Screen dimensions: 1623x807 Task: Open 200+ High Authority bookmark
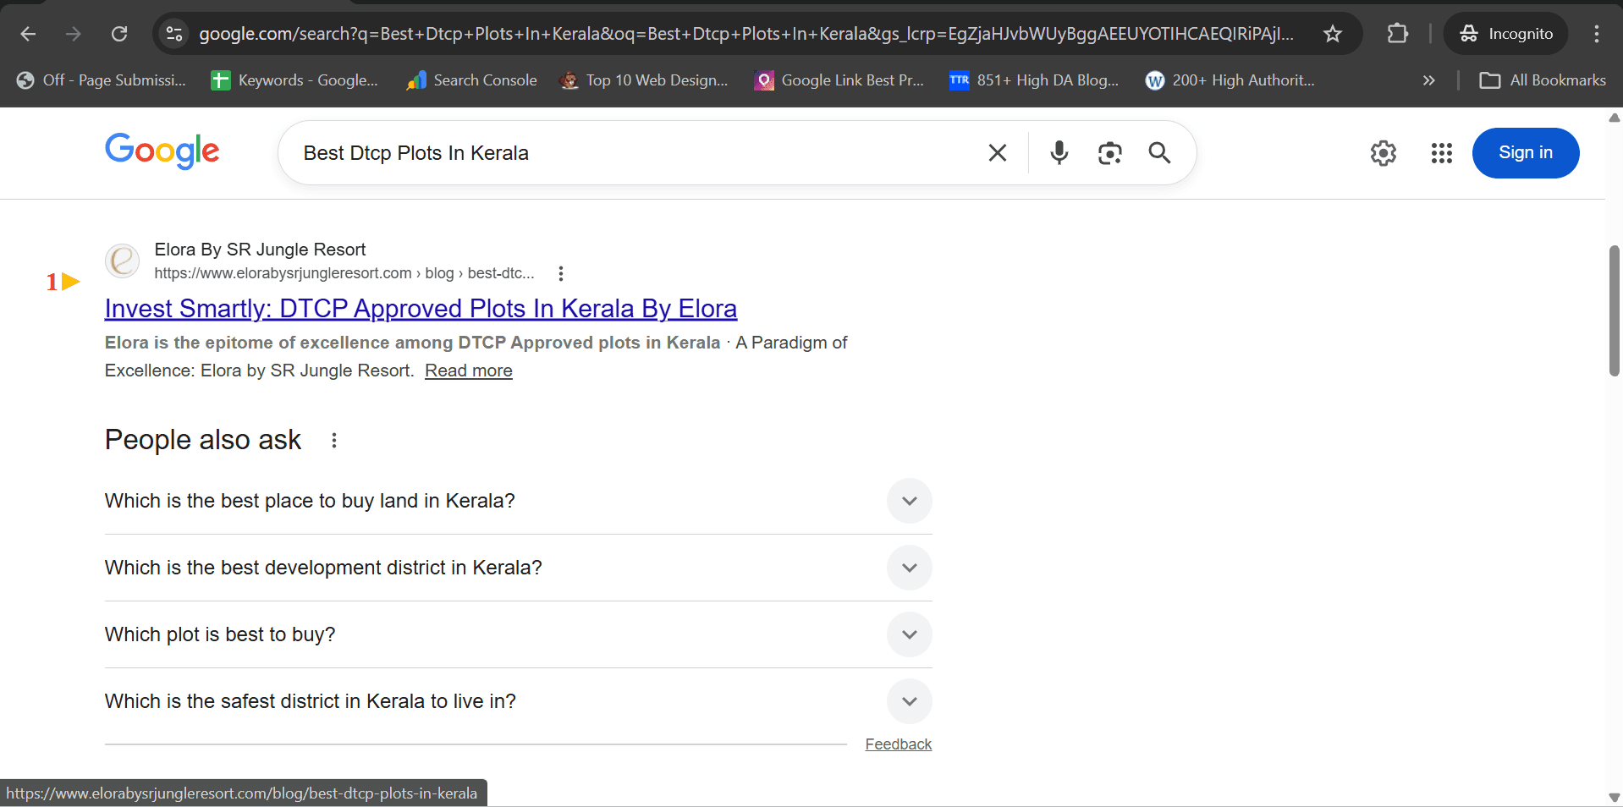point(1230,80)
